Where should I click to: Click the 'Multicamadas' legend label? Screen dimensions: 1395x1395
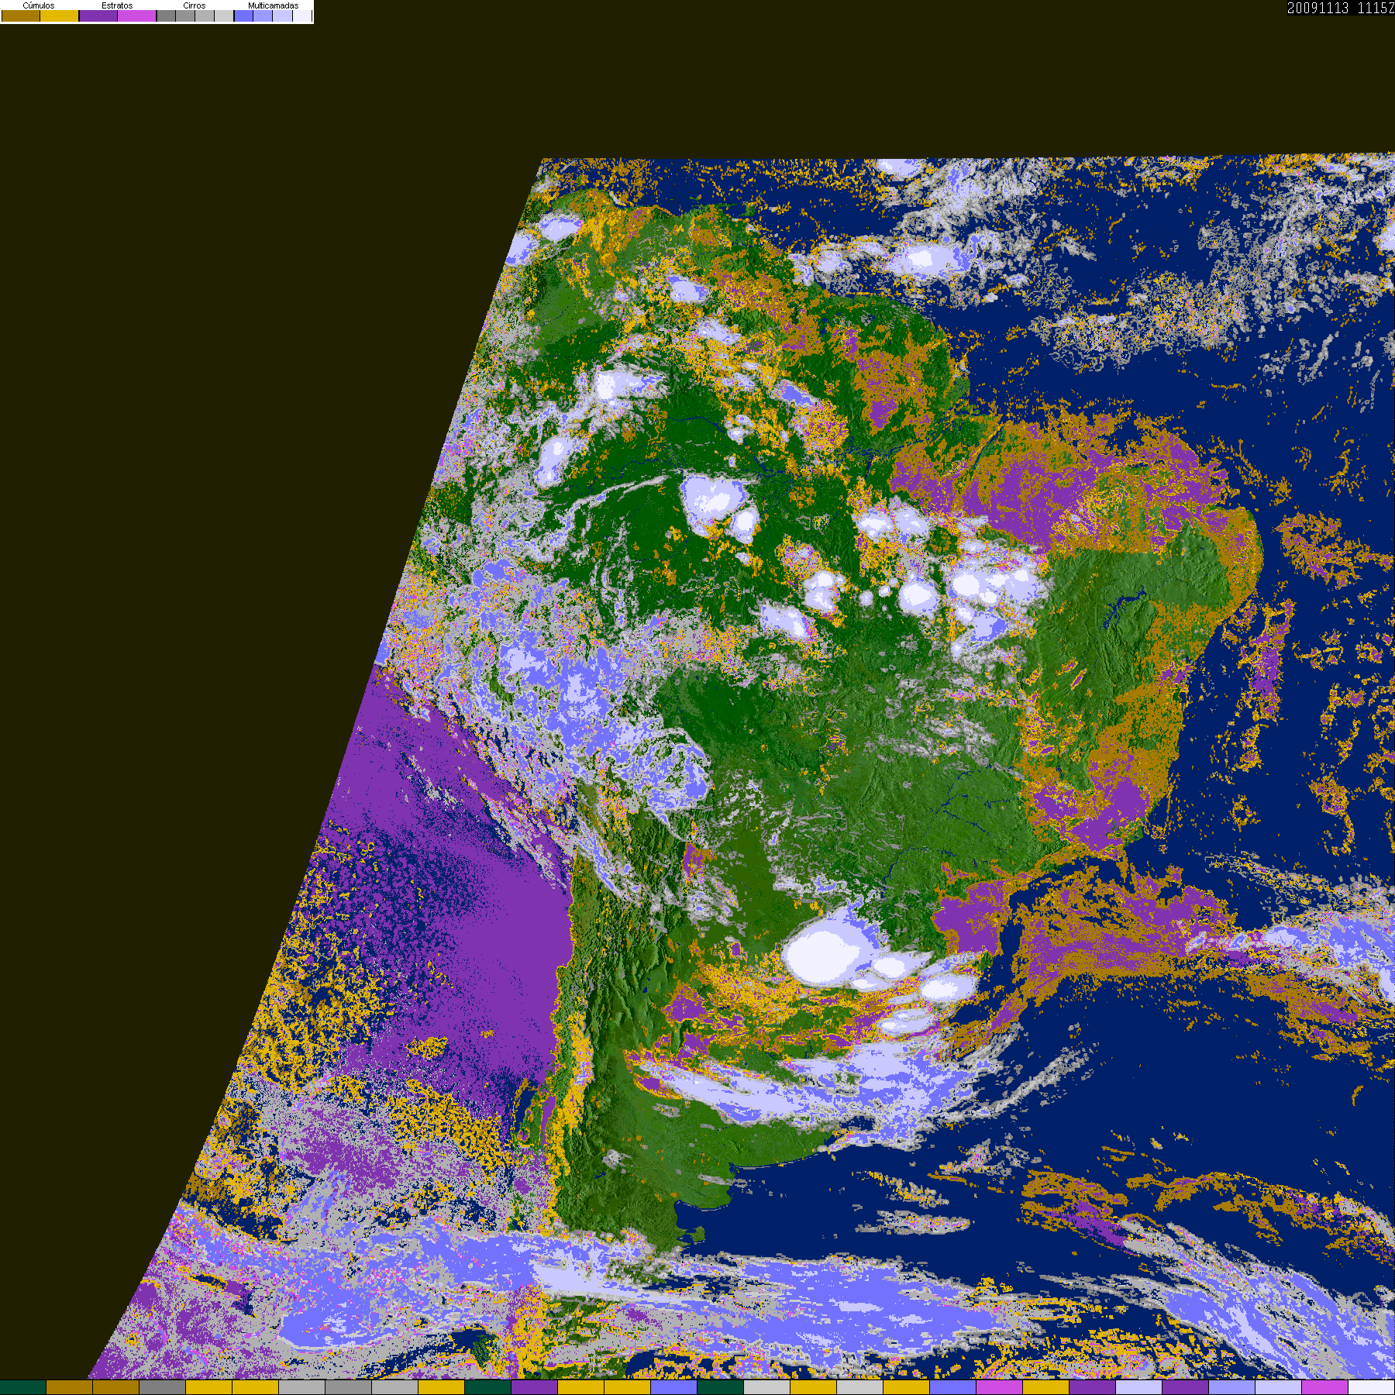[273, 5]
